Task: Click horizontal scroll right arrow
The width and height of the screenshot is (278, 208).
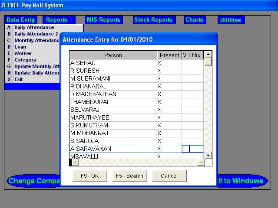Action: [201, 162]
